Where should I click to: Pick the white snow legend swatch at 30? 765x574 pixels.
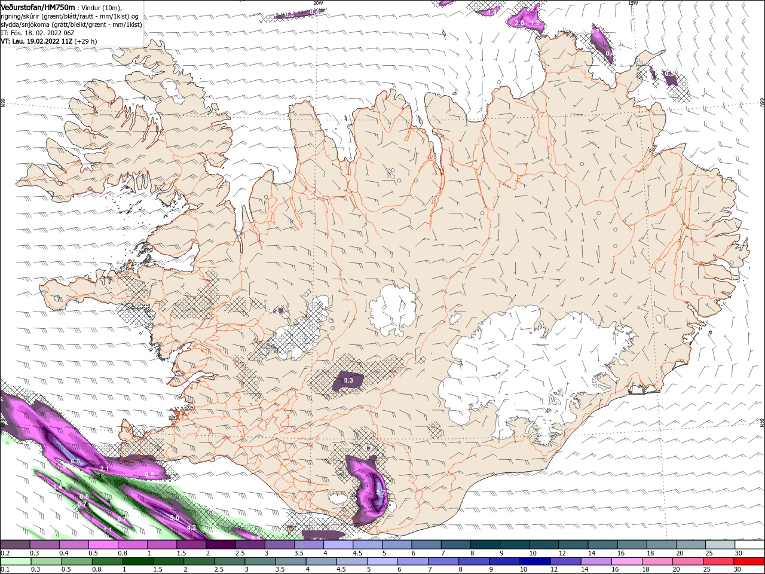[750, 545]
